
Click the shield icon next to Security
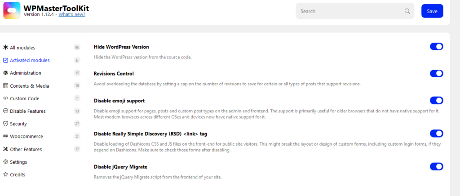pyautogui.click(x=5, y=124)
